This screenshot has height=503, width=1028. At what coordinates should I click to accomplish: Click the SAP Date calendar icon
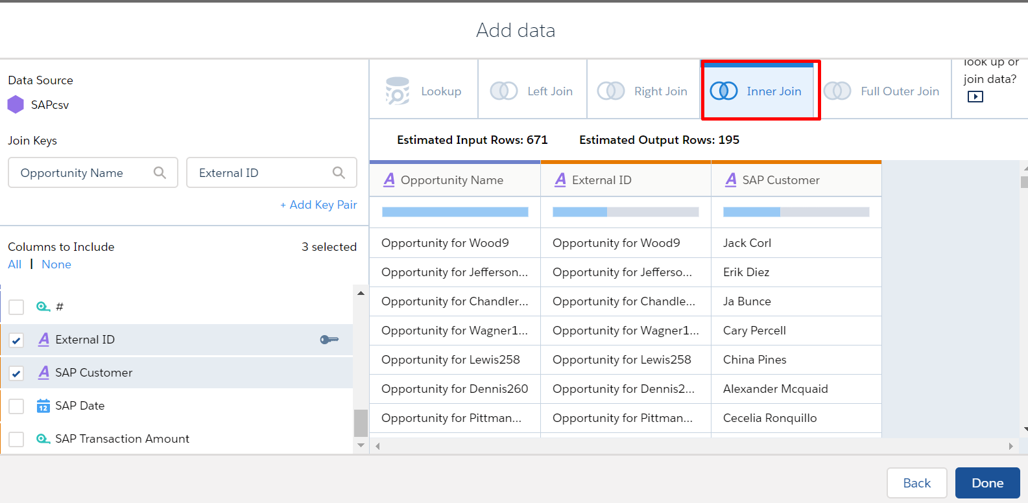(43, 406)
